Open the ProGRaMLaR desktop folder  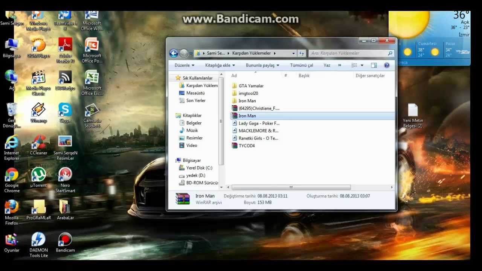pos(38,210)
